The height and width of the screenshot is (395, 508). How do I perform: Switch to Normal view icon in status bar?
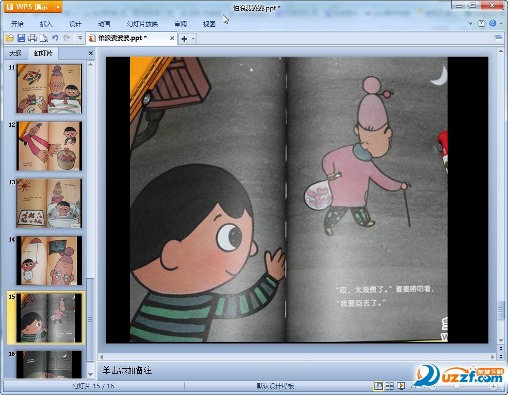[379, 386]
